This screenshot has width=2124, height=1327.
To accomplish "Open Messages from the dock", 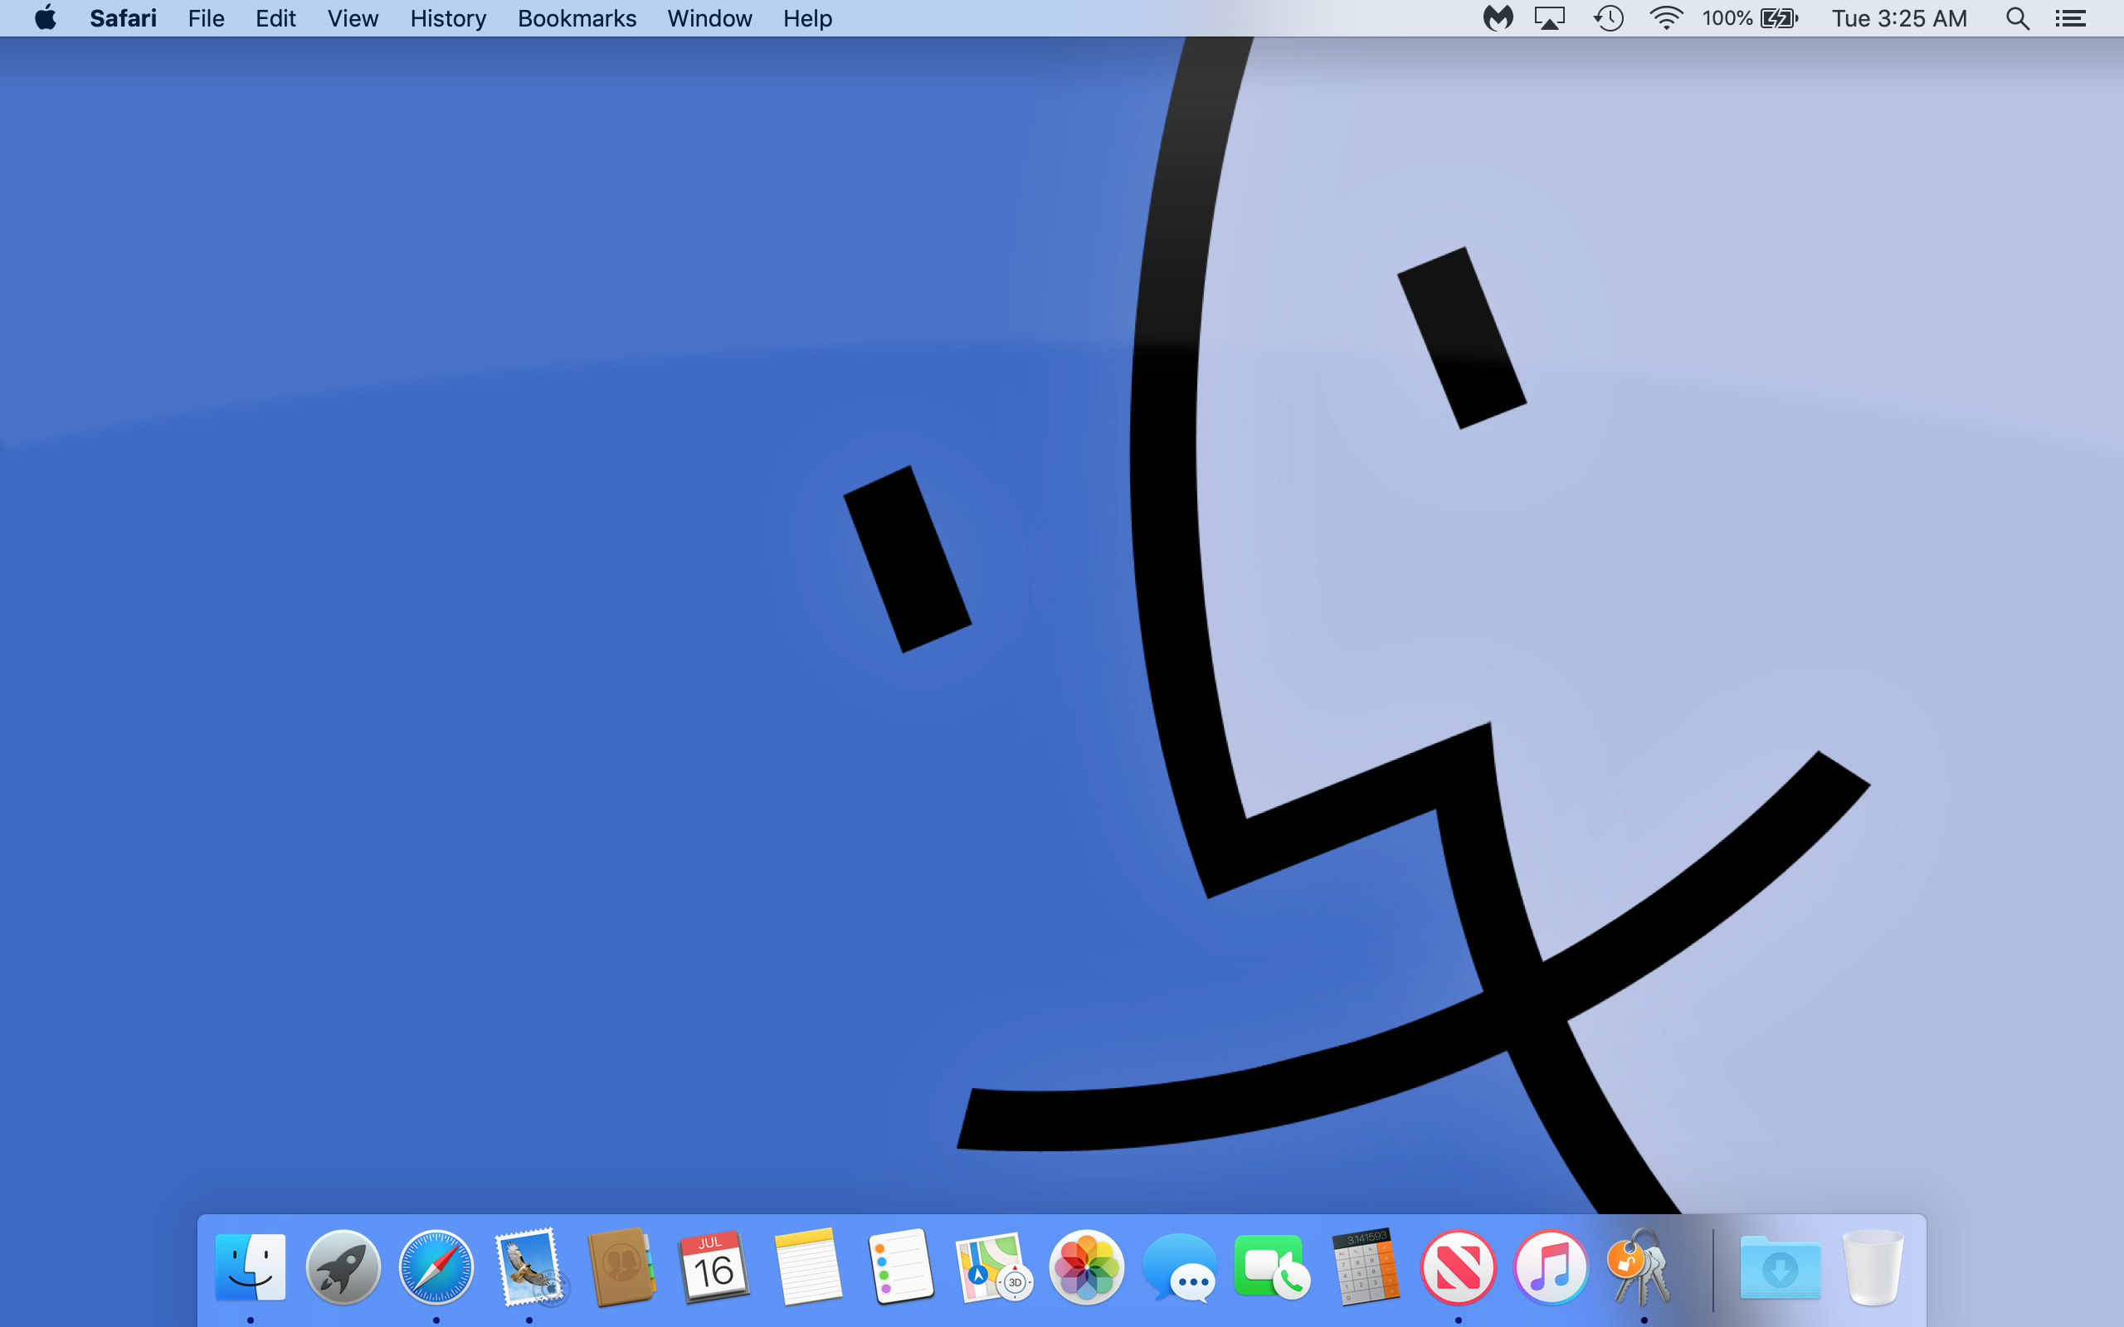I will pos(1180,1267).
